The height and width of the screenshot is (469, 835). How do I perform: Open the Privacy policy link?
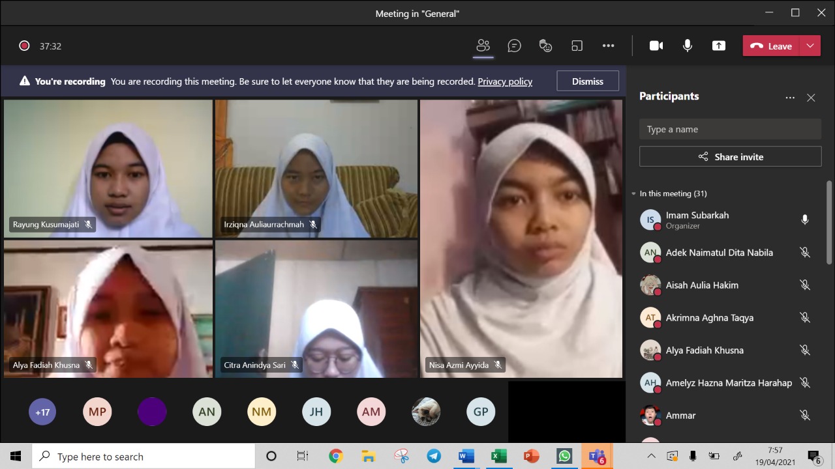(x=505, y=81)
